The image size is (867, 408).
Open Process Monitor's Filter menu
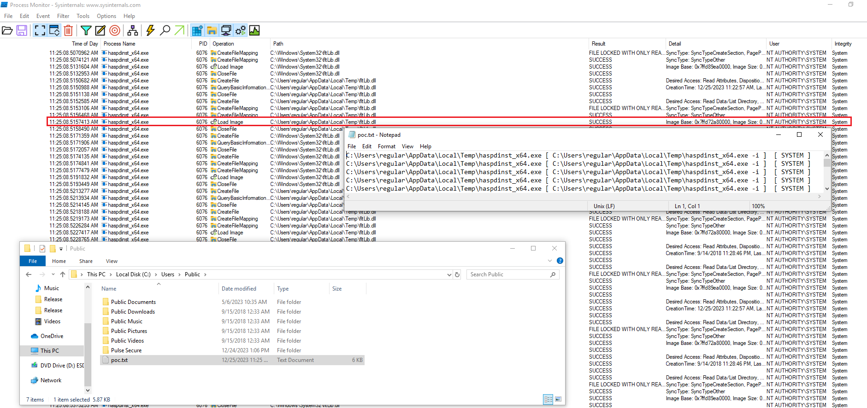tap(63, 16)
